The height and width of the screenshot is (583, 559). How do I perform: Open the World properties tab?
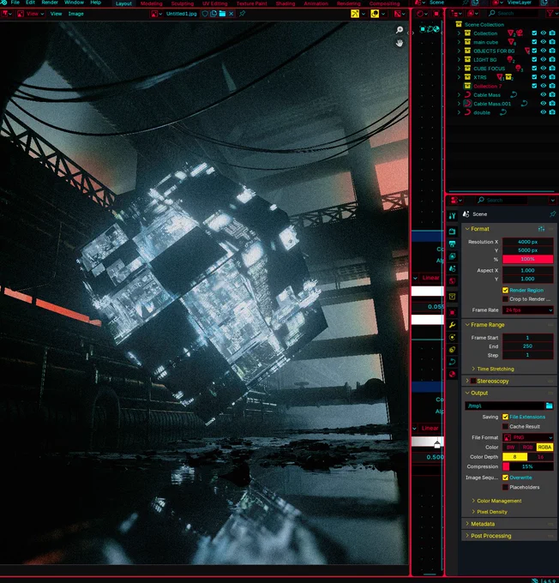pyautogui.click(x=452, y=280)
